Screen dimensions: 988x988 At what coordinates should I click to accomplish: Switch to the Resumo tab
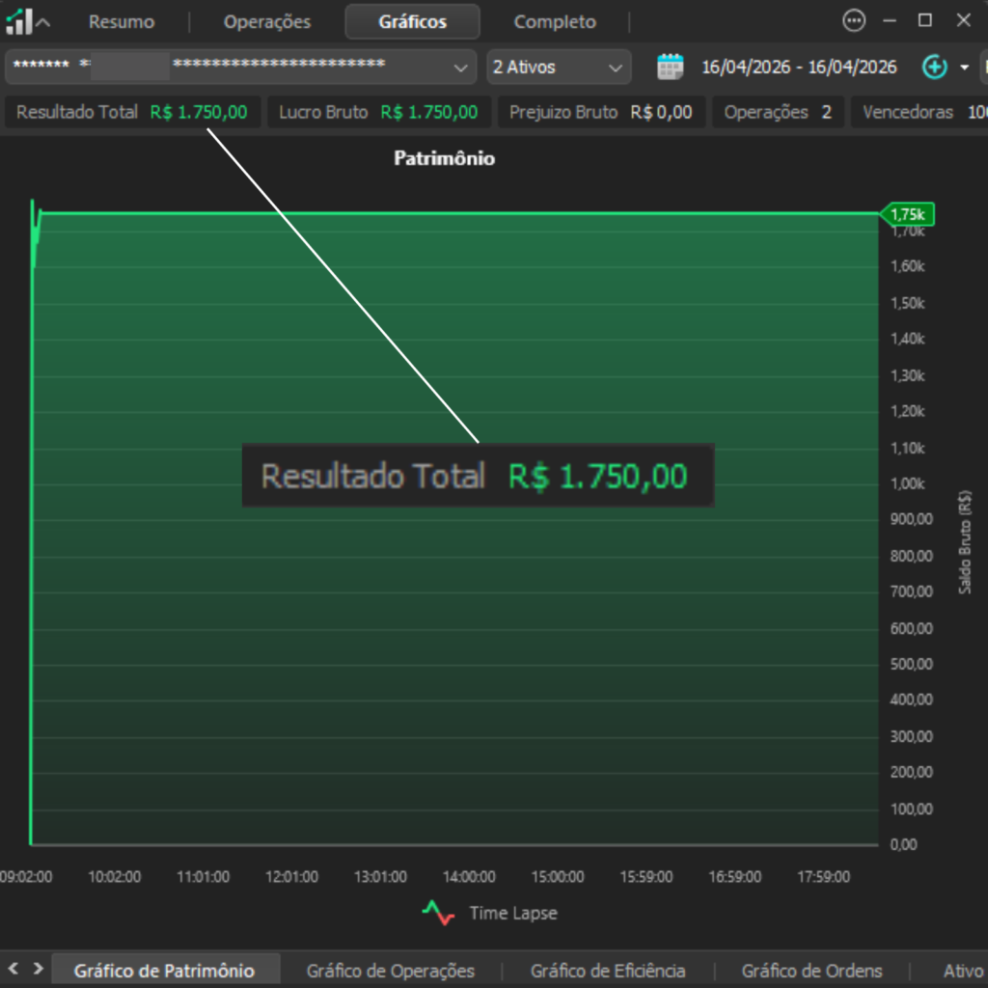click(122, 22)
